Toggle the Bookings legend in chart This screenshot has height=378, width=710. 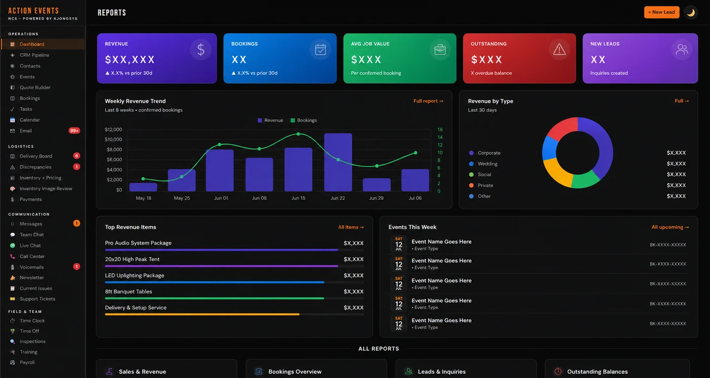pos(304,120)
